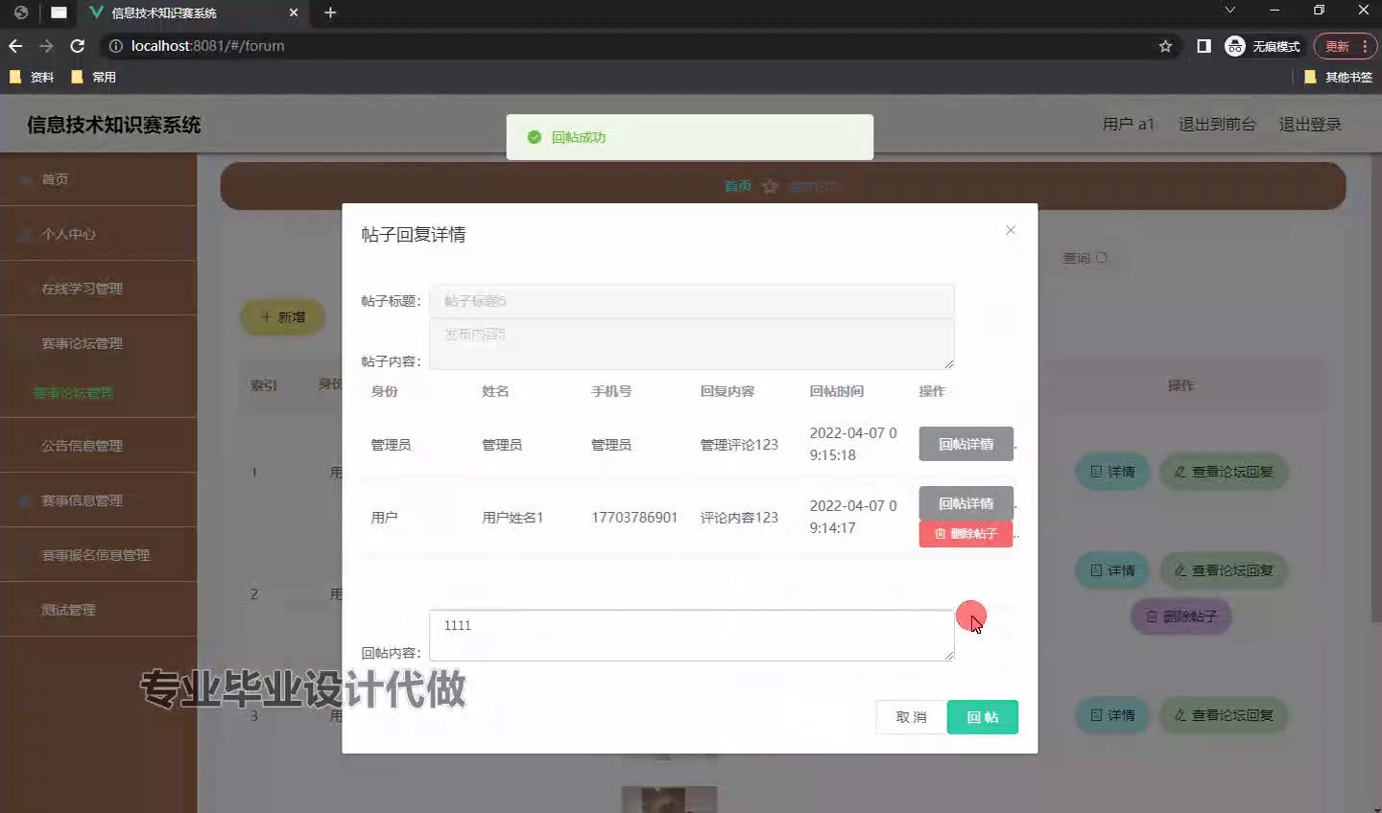
Task: Click the 取消 button in dialog
Action: (x=911, y=717)
